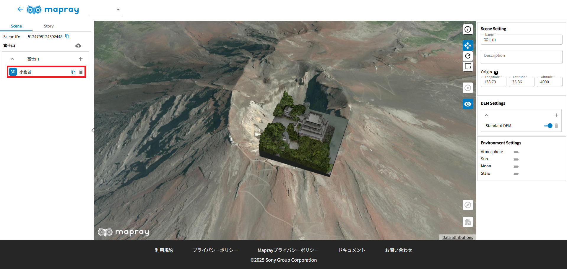Toggle the Atmosphere setting
This screenshot has width=567, height=269.
516,152
